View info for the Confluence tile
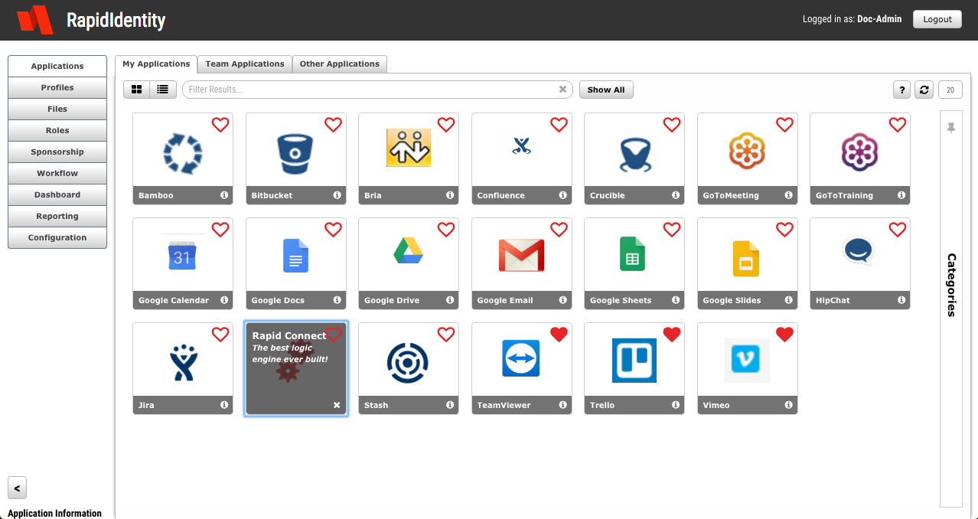978x519 pixels. (562, 195)
